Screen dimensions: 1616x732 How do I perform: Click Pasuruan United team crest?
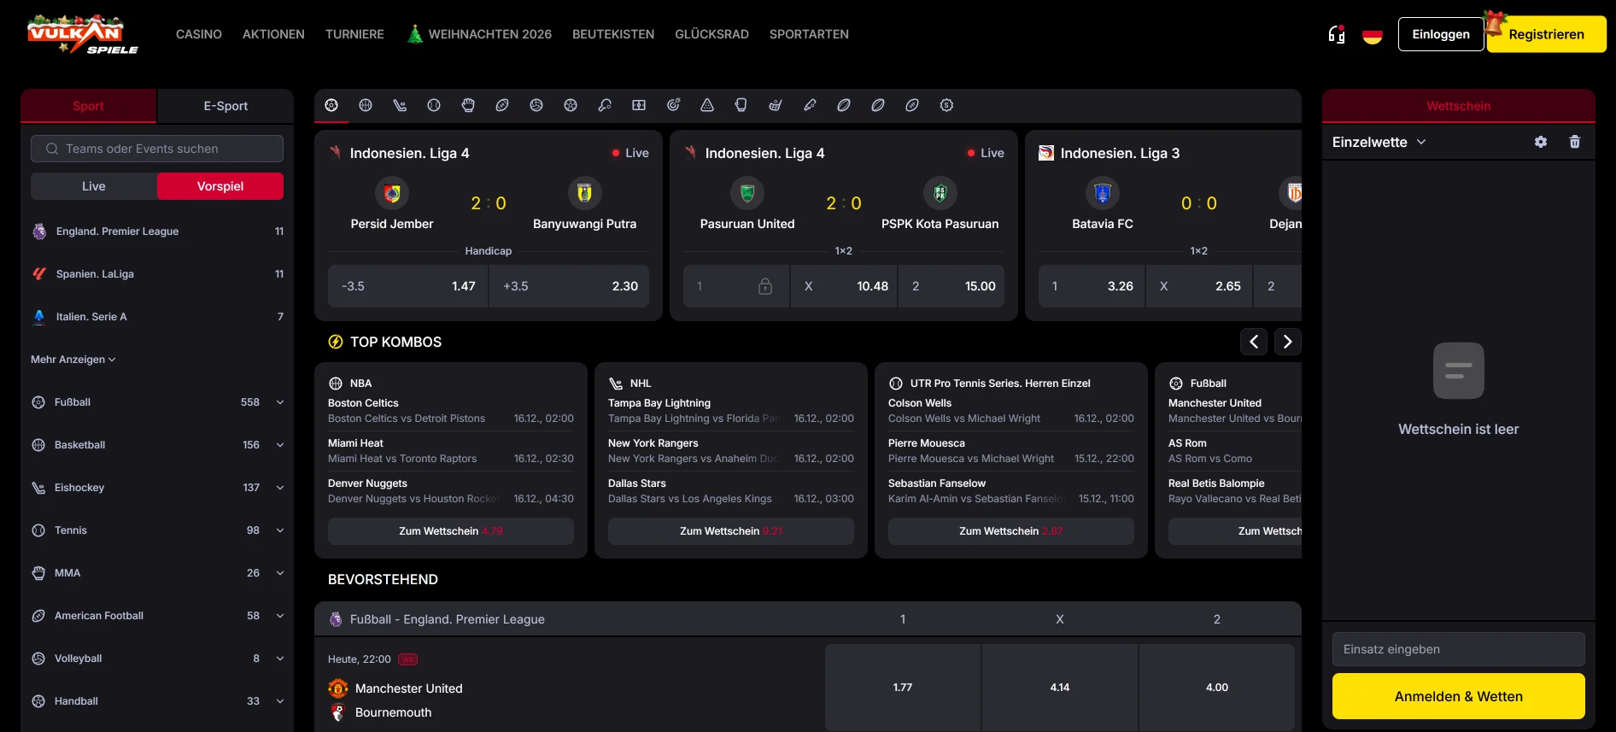747,193
